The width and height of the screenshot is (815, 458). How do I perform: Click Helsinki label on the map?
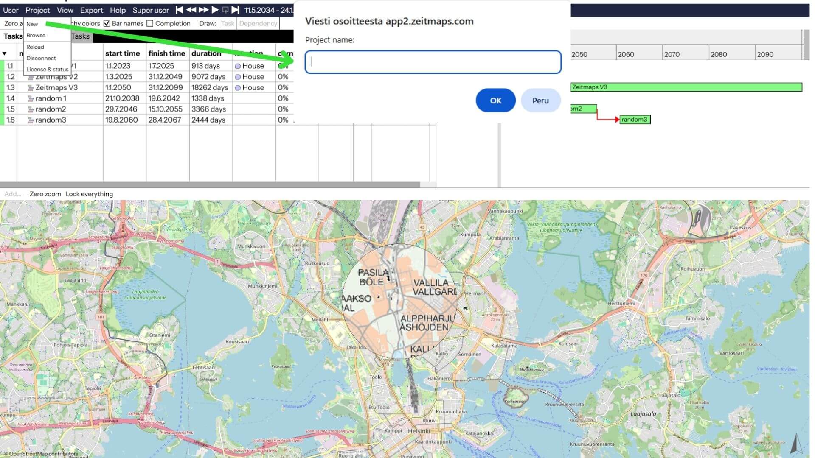(419, 431)
